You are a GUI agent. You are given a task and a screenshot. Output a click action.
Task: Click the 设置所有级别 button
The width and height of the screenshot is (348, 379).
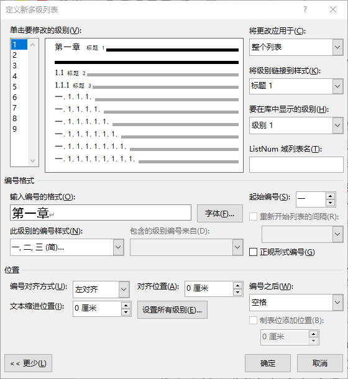tap(172, 310)
